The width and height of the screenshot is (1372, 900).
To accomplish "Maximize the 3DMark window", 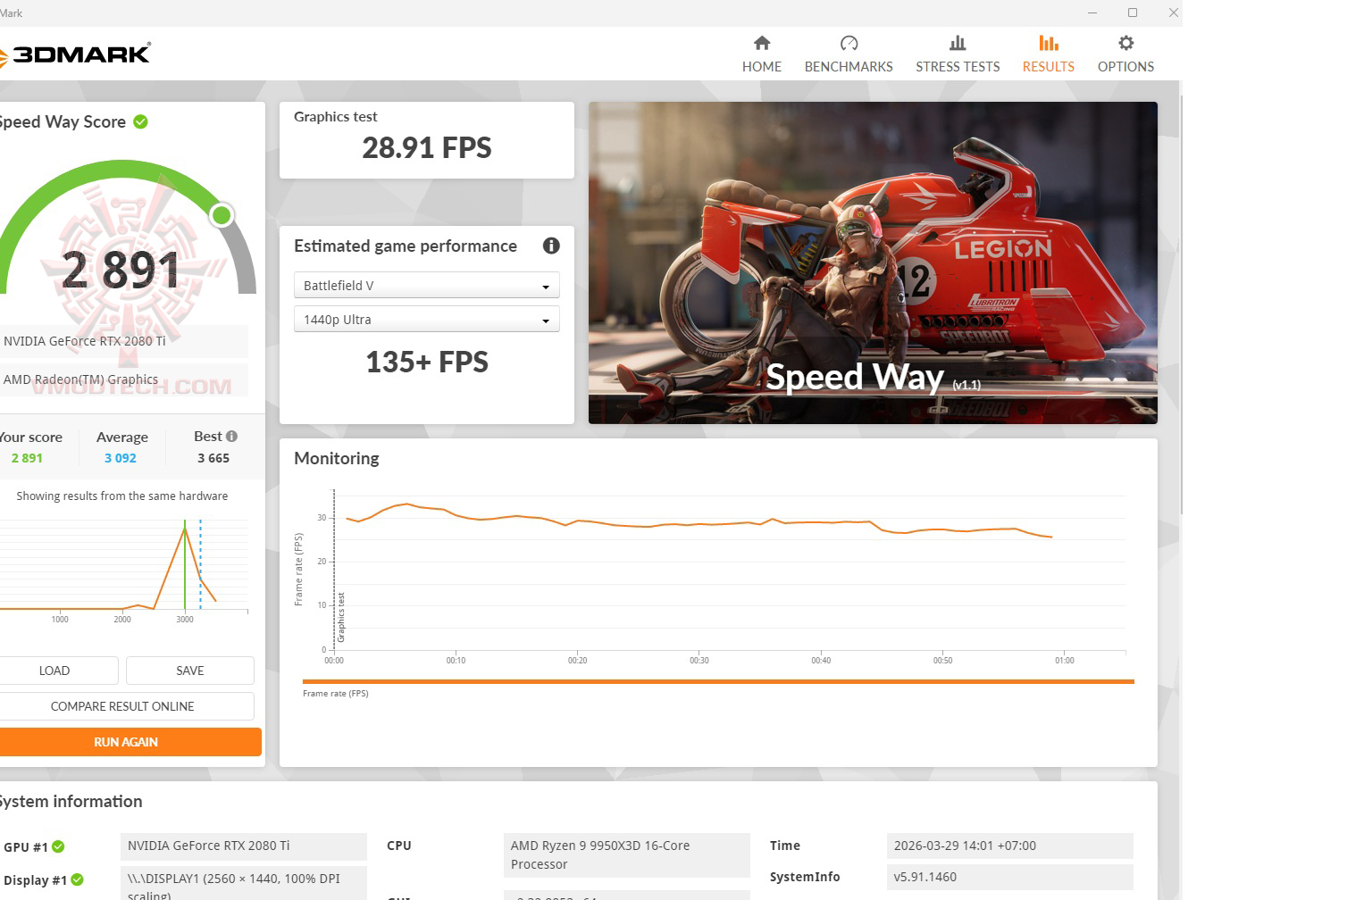I will (1133, 12).
